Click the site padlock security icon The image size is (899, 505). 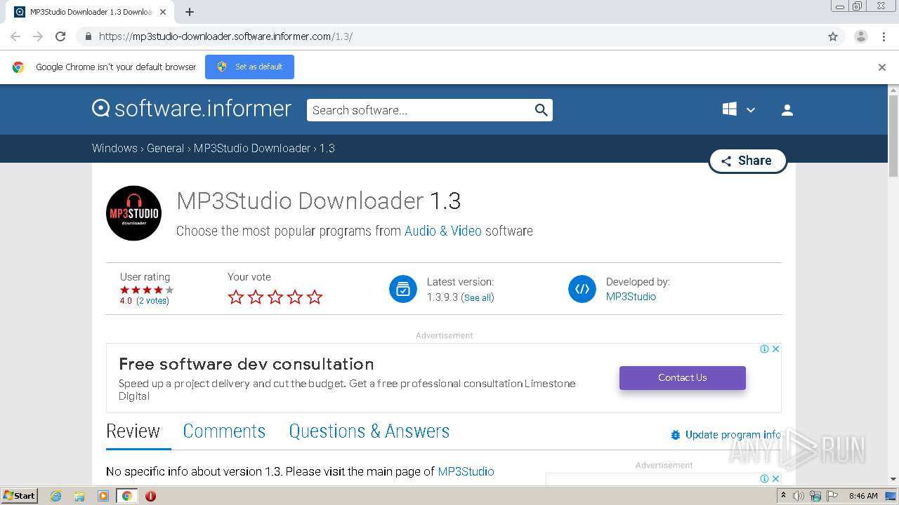(88, 36)
